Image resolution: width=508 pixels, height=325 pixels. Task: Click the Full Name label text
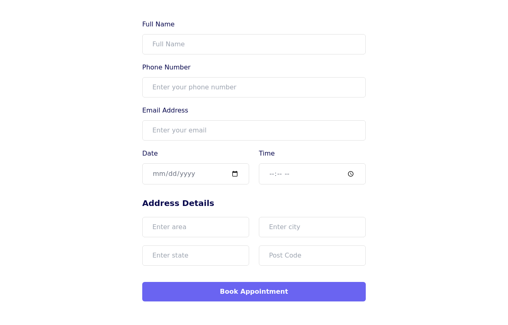tap(158, 24)
